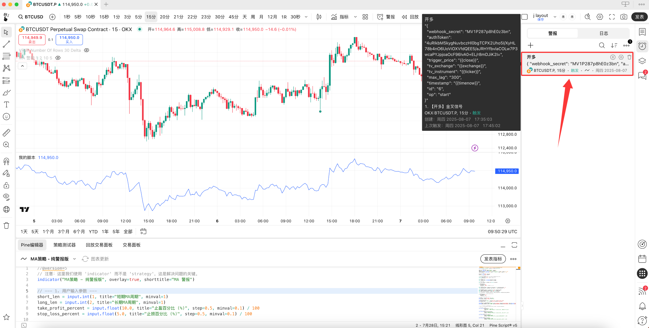Viewport: 649px width, 328px height.
Task: Select the cursor arrow tool
Action: pos(6,32)
